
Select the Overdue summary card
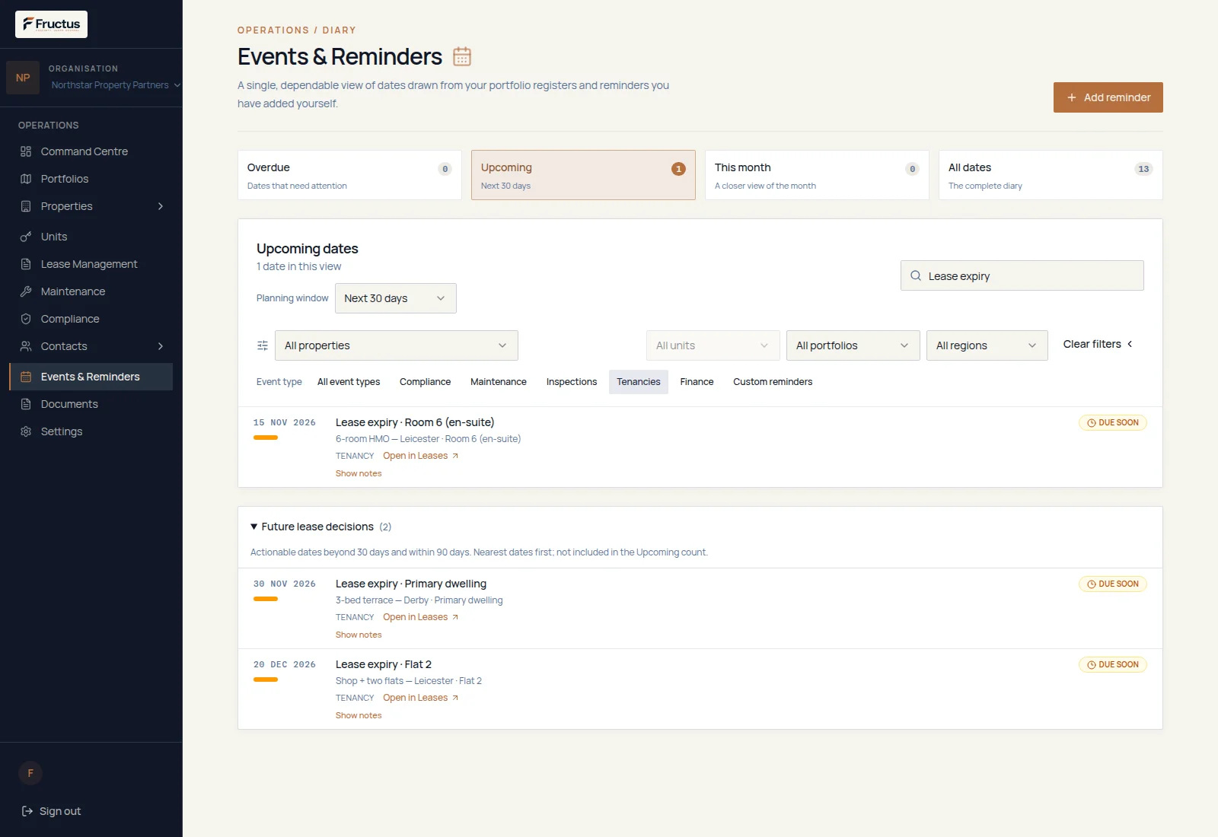pyautogui.click(x=349, y=175)
